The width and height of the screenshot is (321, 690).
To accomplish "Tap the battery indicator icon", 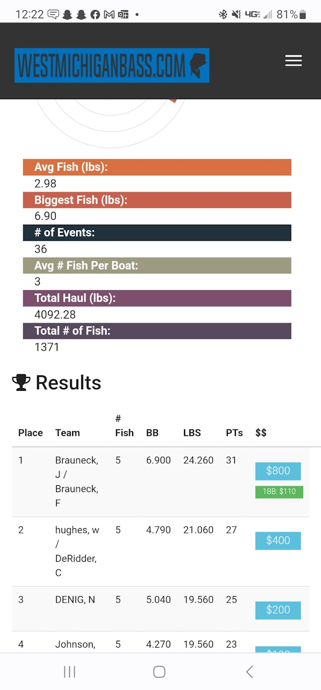I will 303,14.
